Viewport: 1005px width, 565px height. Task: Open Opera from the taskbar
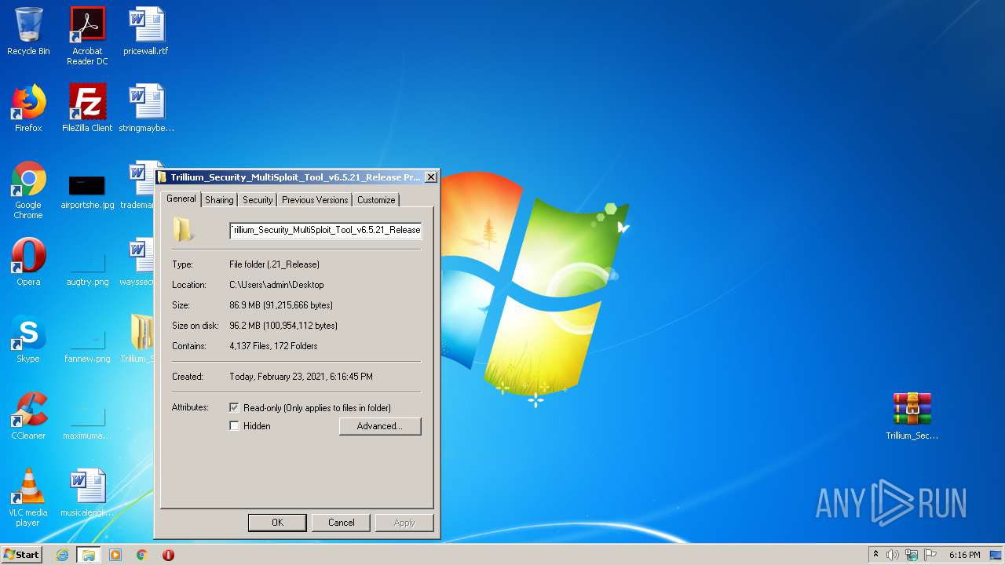pyautogui.click(x=168, y=555)
